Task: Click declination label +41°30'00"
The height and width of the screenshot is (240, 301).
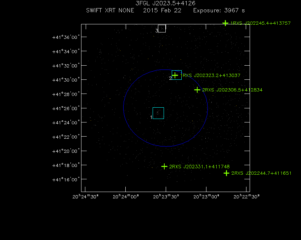Action: 66,80
